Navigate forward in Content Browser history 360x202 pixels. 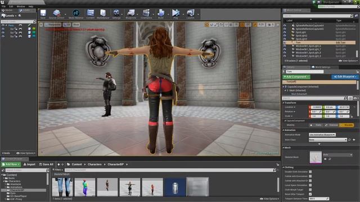click(62, 164)
